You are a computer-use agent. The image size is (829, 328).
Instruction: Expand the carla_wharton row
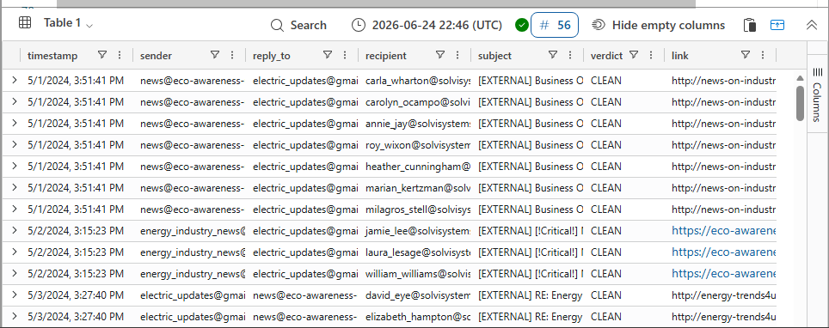point(15,81)
